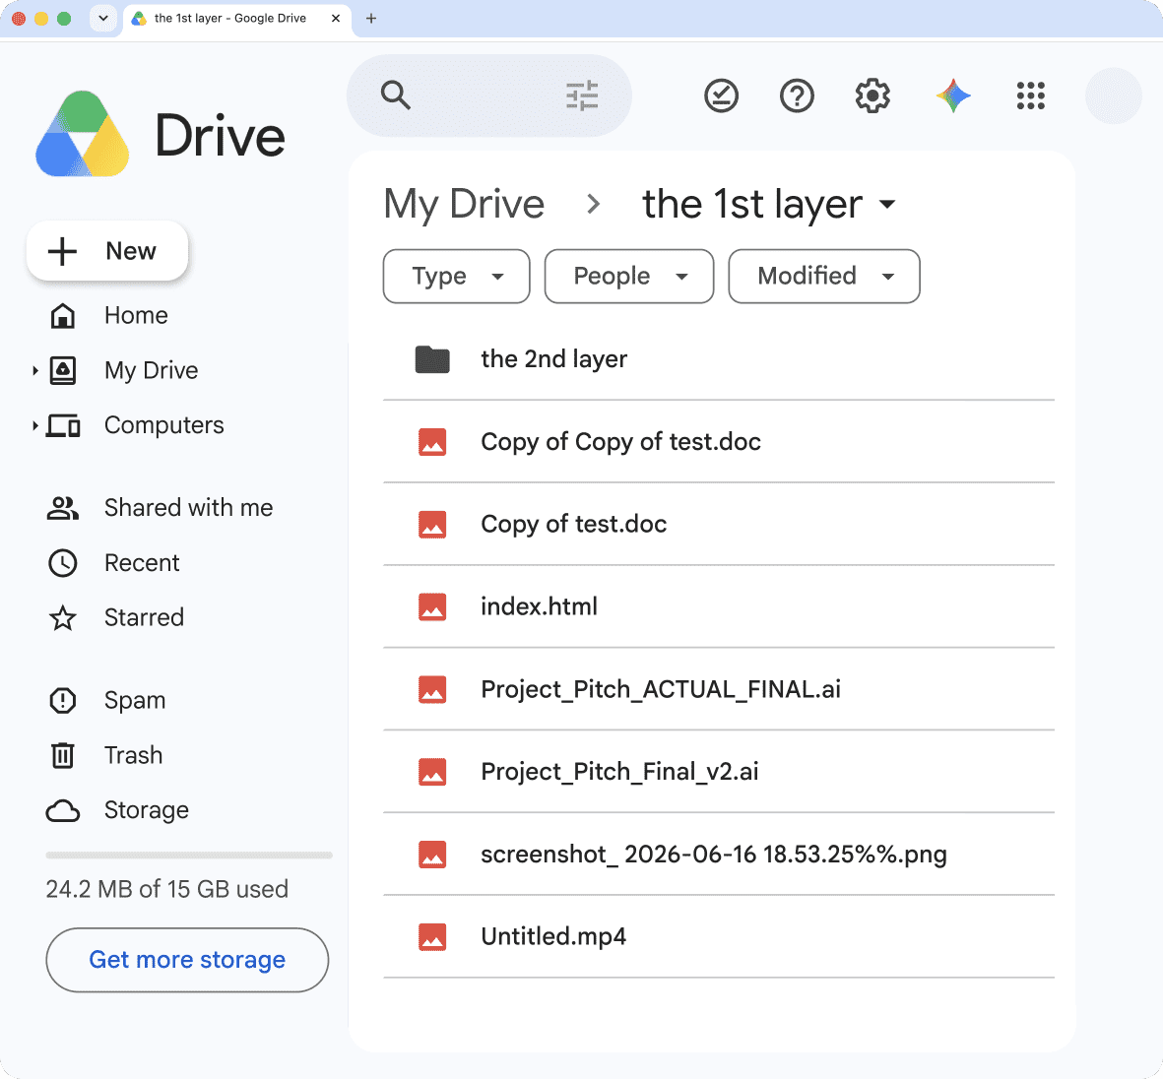Select index.html file name
Screen dimensions: 1163x1079
tap(540, 606)
